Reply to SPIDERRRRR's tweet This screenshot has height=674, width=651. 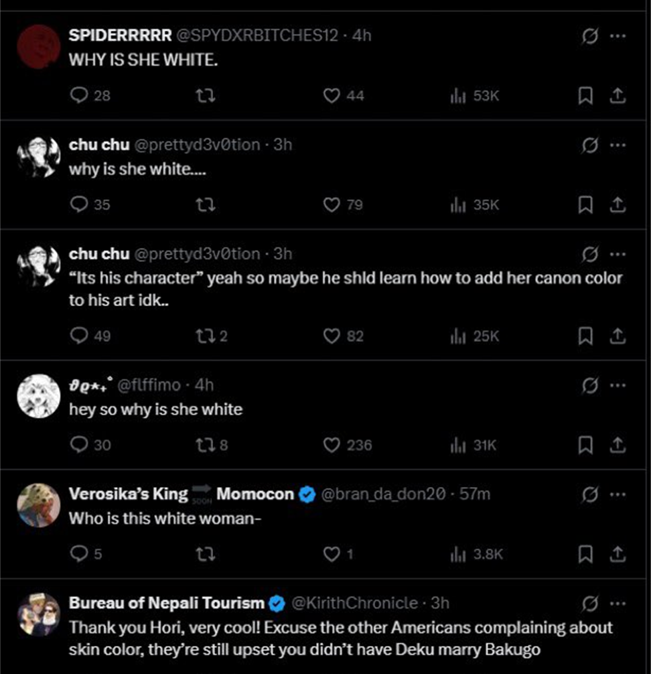point(79,96)
